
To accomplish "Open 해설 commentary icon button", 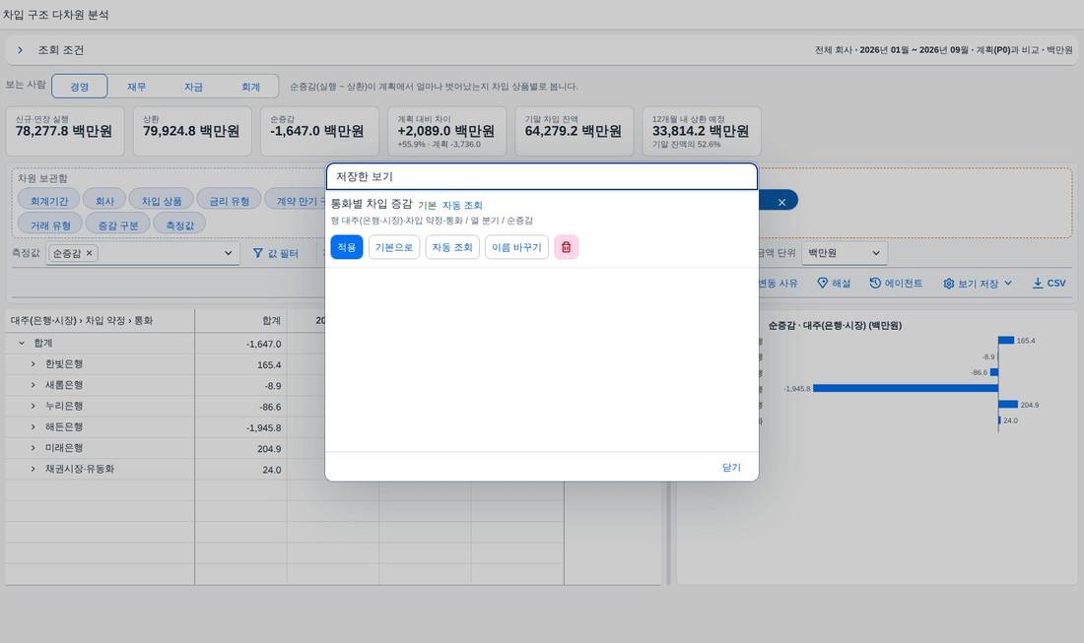I will pos(834,284).
